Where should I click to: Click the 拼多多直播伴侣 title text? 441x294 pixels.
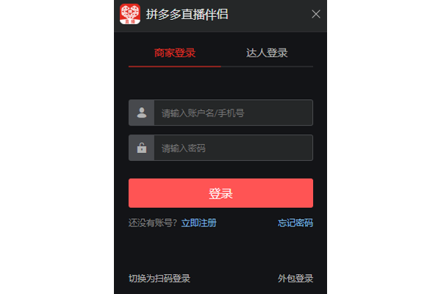187,15
